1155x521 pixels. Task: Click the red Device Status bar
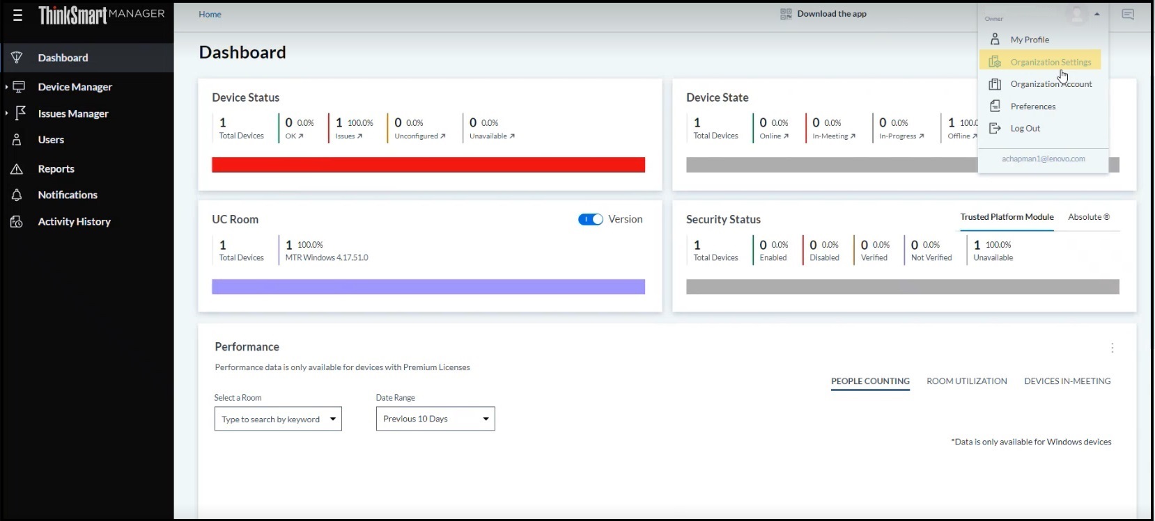pyautogui.click(x=428, y=165)
